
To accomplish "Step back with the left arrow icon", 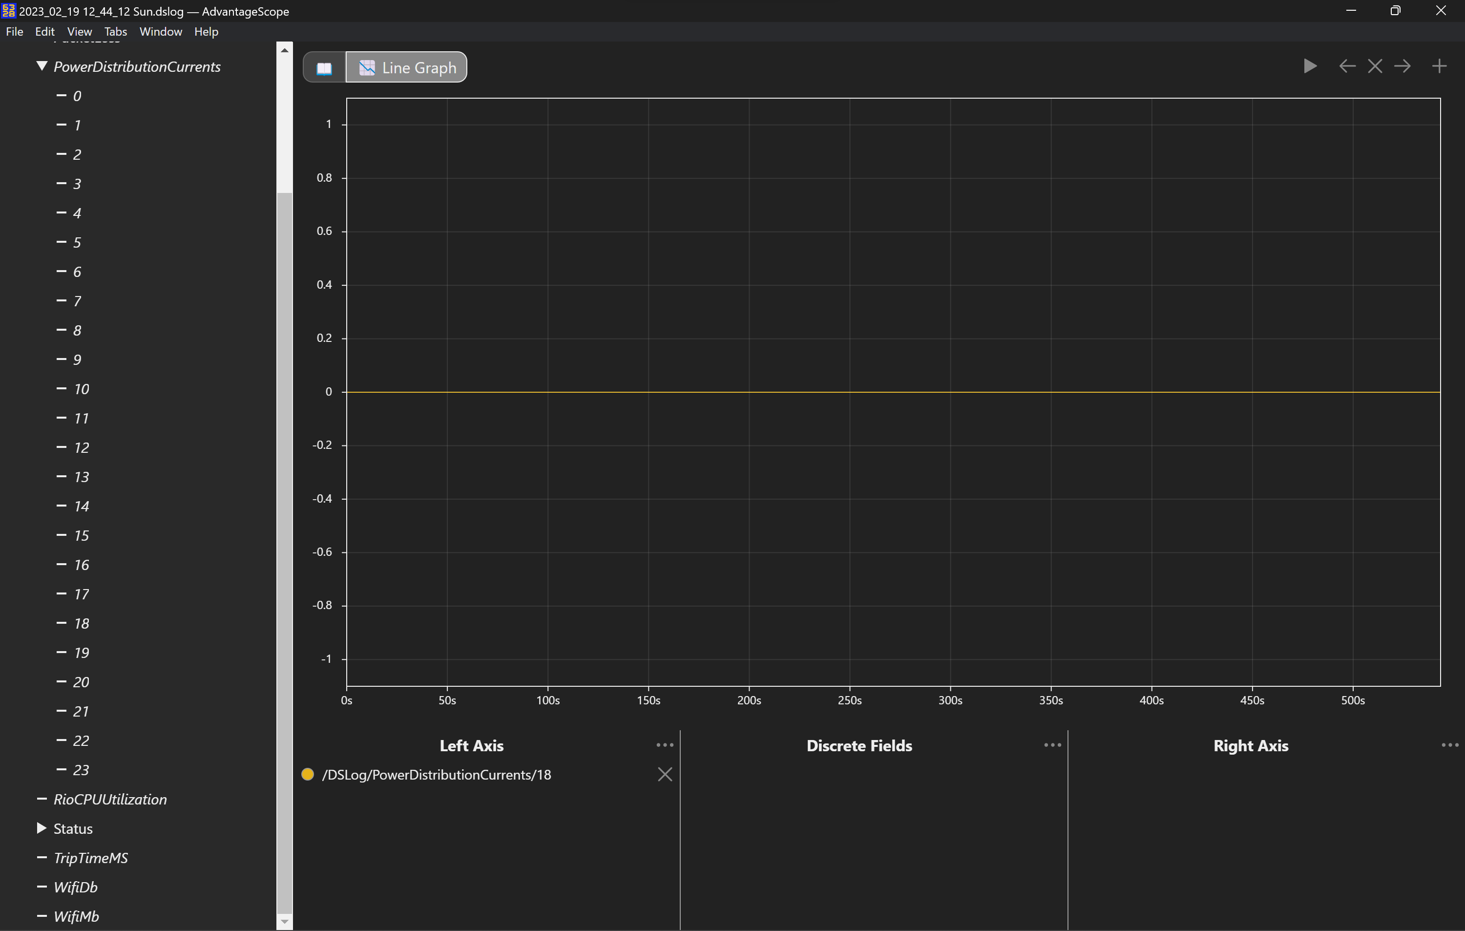I will click(1347, 66).
